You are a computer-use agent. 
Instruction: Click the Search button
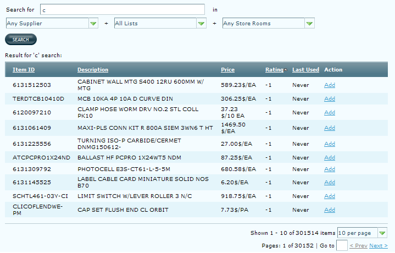[20, 40]
